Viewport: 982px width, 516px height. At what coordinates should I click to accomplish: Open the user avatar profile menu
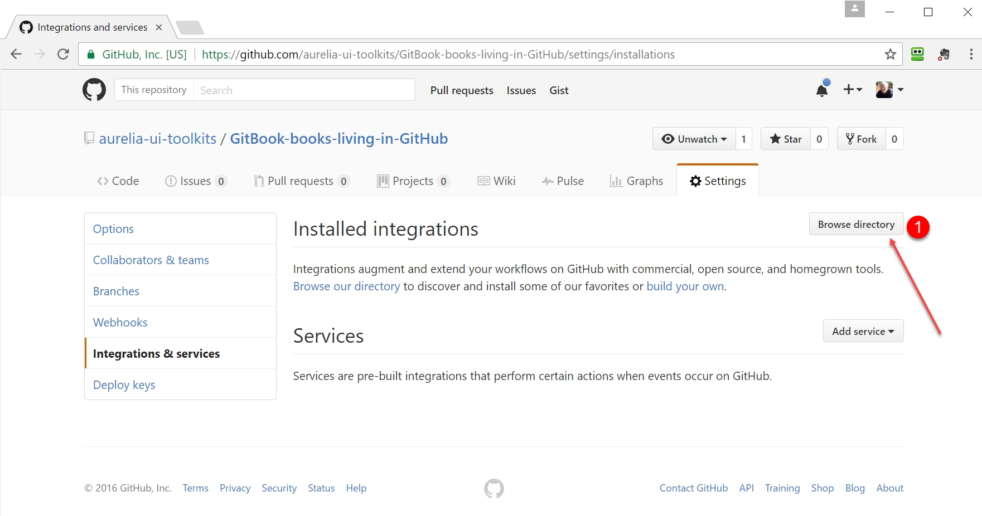coord(889,90)
